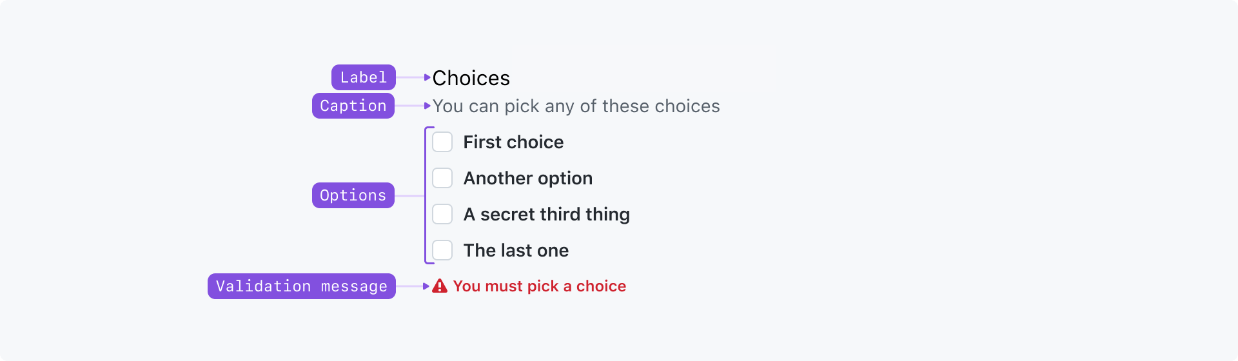Click the purple bracket grouping the options
Viewport: 1238px width, 361px height.
coord(426,195)
